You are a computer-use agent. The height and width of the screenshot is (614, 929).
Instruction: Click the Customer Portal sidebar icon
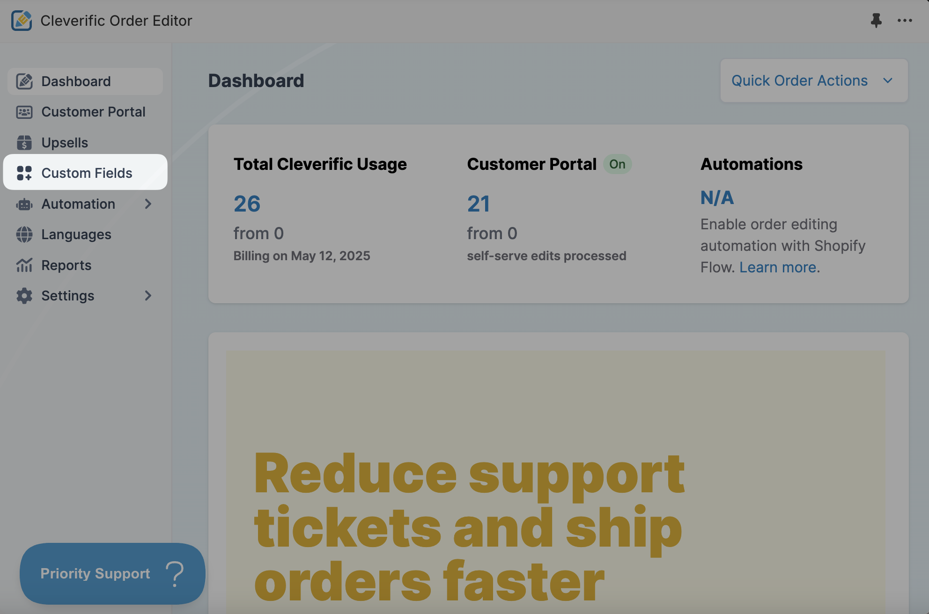24,112
